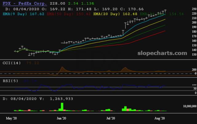Click the Jul '20 time axis label
This screenshot has width=197, height=124.
tap(111, 118)
